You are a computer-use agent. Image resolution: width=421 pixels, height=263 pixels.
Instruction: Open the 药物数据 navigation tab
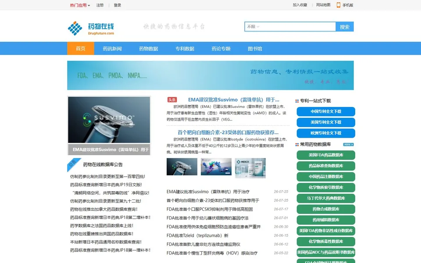point(149,49)
